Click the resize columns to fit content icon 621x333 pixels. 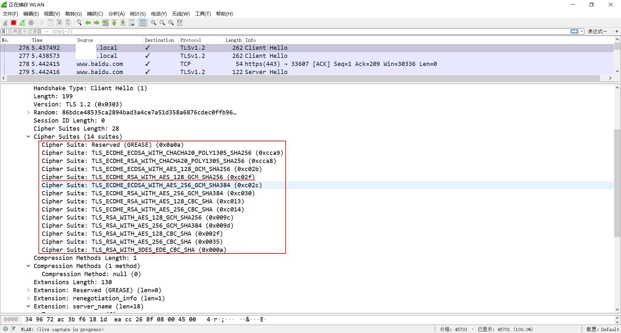click(180, 23)
